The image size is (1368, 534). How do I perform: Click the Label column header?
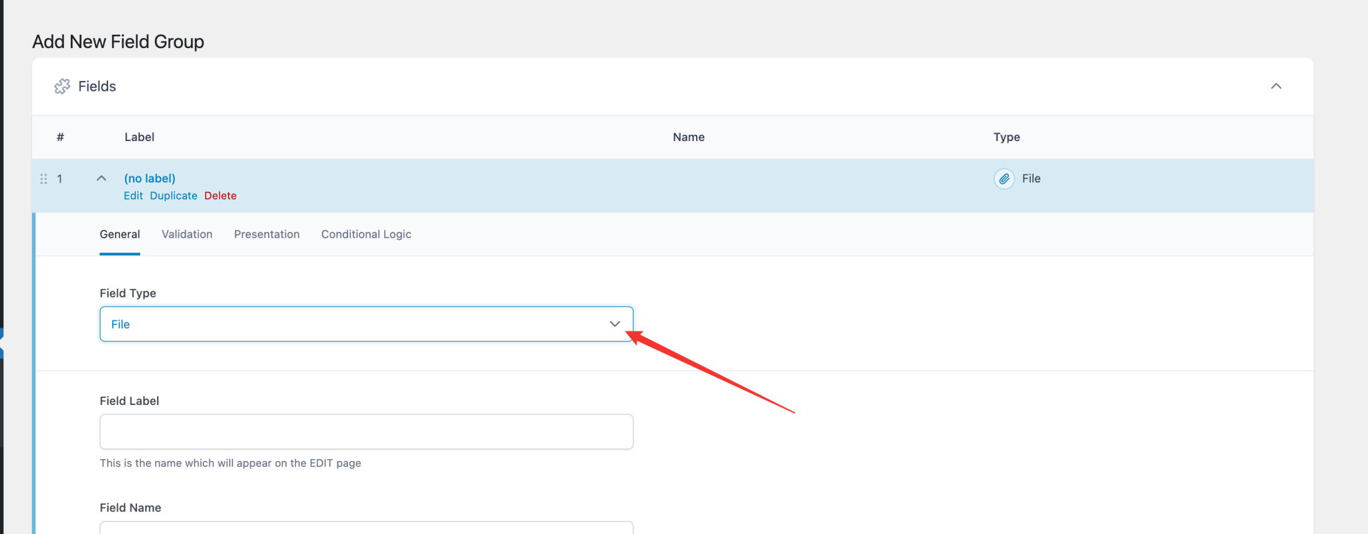[x=139, y=137]
